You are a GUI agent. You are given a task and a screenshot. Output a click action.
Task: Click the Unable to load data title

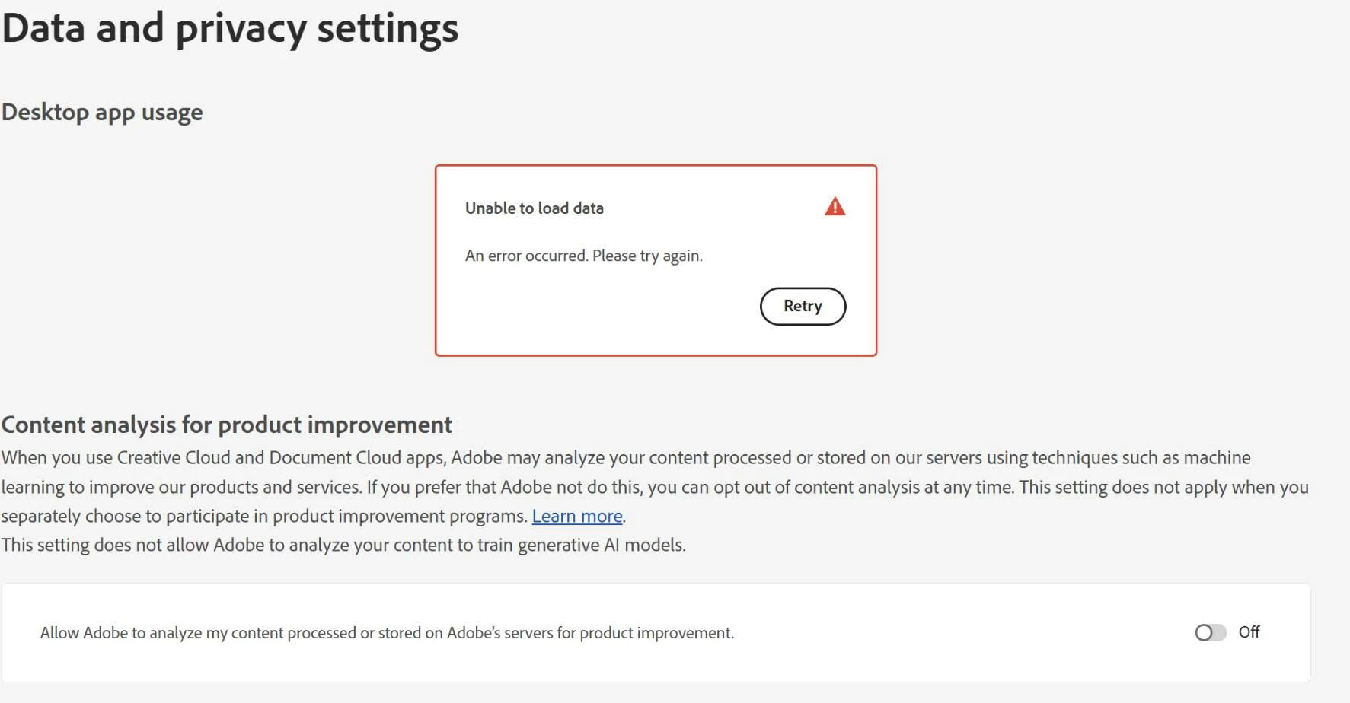(534, 208)
